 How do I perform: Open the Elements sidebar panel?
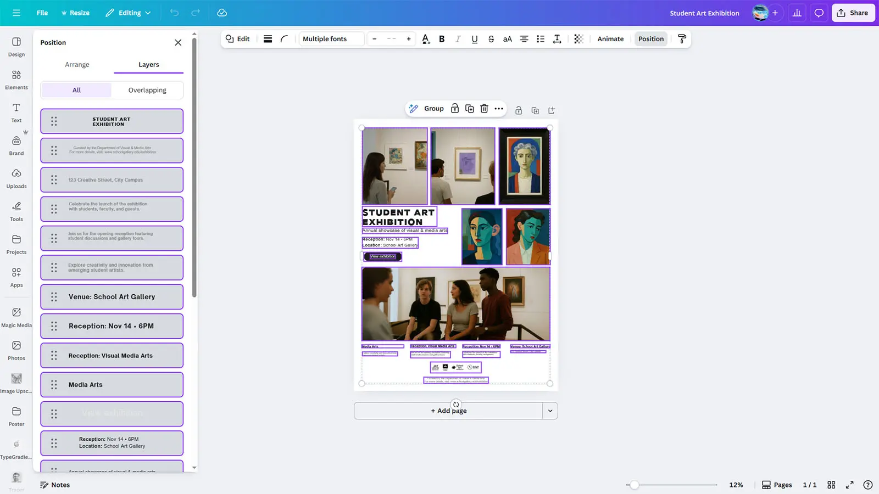[x=16, y=80]
